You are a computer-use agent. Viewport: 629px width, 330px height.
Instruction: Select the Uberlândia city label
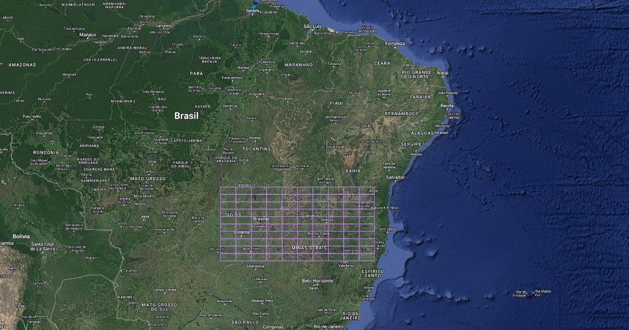click(256, 266)
